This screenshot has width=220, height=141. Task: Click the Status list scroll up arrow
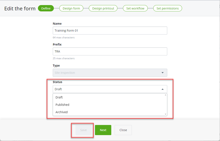coord(165,95)
